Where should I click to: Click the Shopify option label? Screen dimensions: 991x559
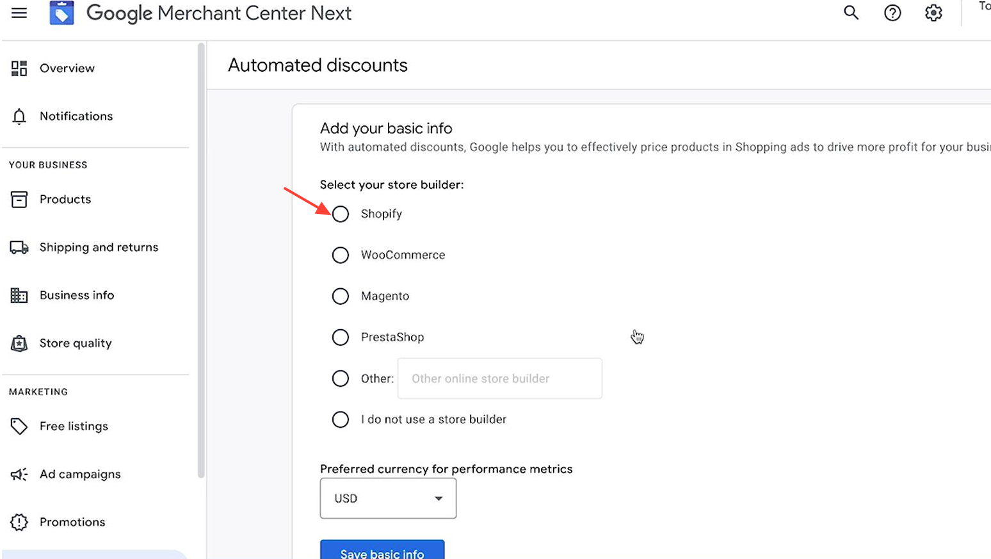tap(382, 214)
